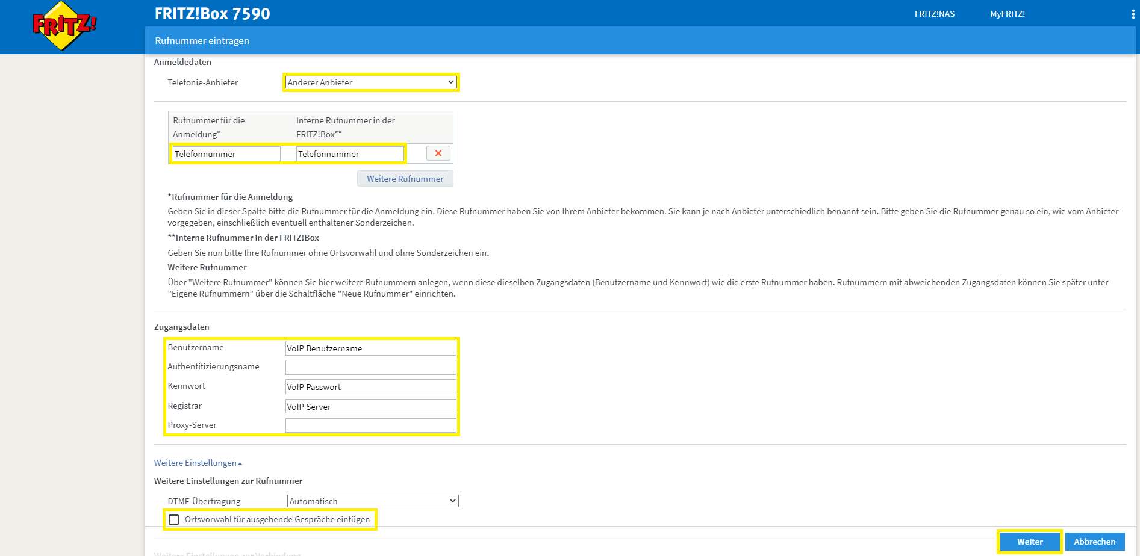Click the Anmeldedaten section heading
Viewport: 1140px width, 556px height.
point(182,62)
